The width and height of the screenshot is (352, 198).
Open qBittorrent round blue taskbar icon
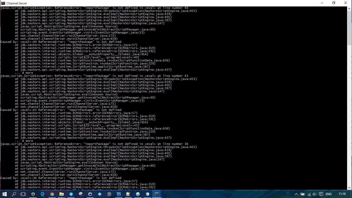138,194
